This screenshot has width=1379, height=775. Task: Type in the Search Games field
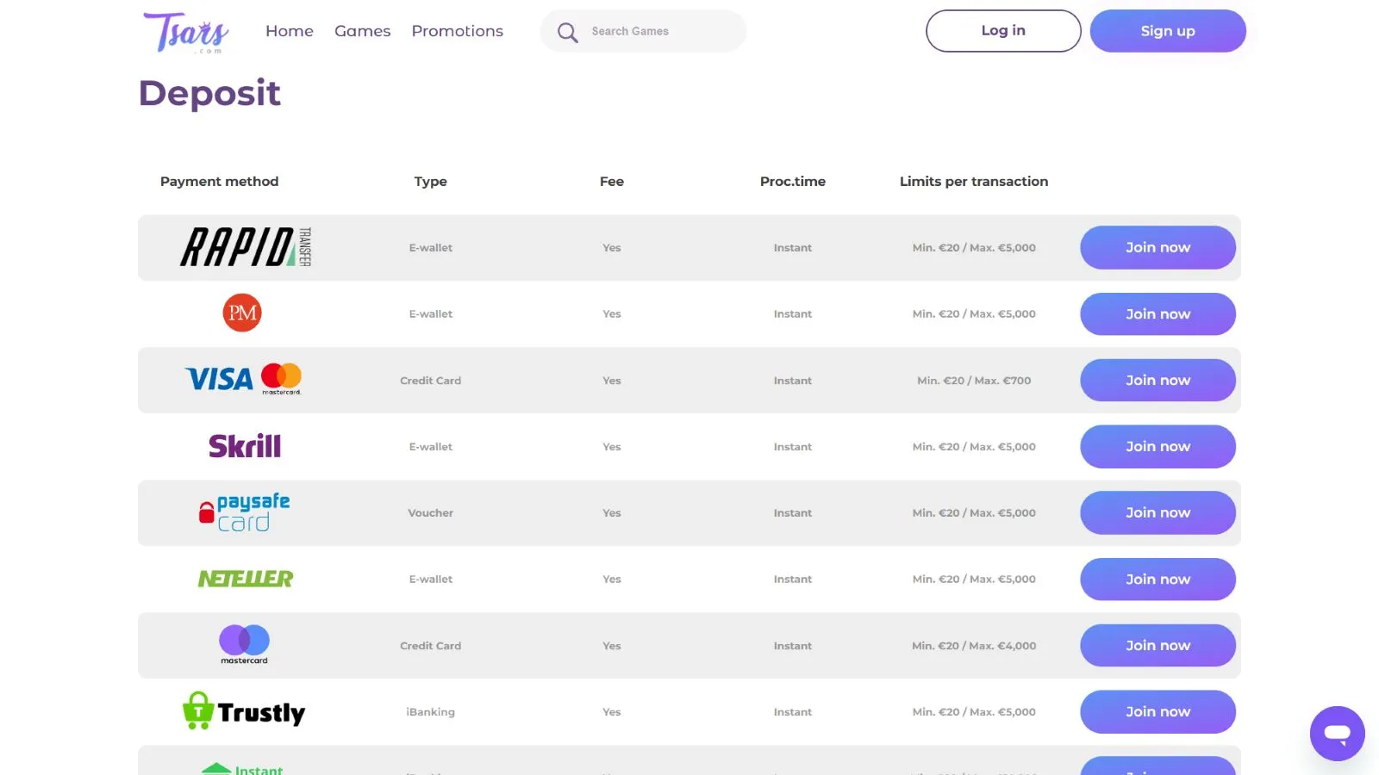point(659,31)
